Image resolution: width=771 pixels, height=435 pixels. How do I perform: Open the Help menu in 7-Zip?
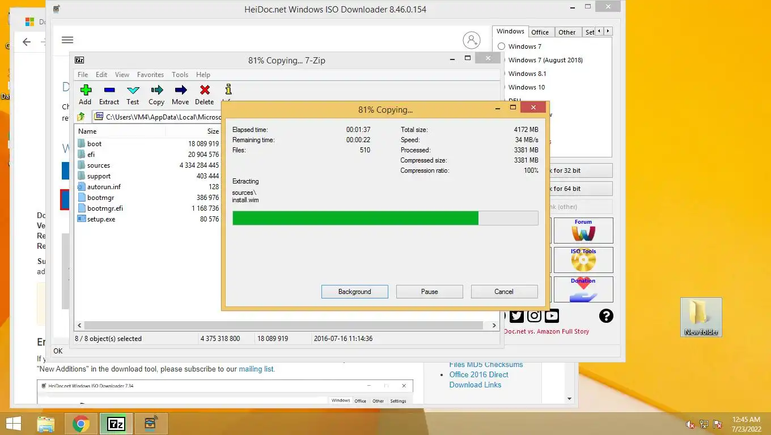tap(203, 75)
